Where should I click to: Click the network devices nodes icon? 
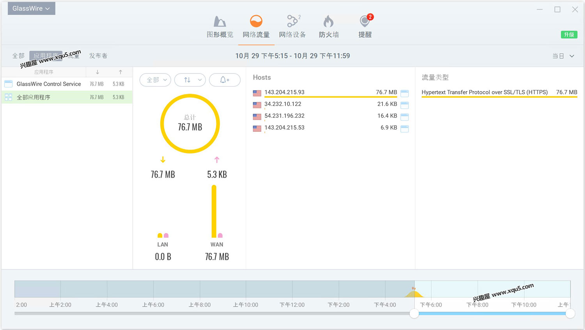coord(292,21)
